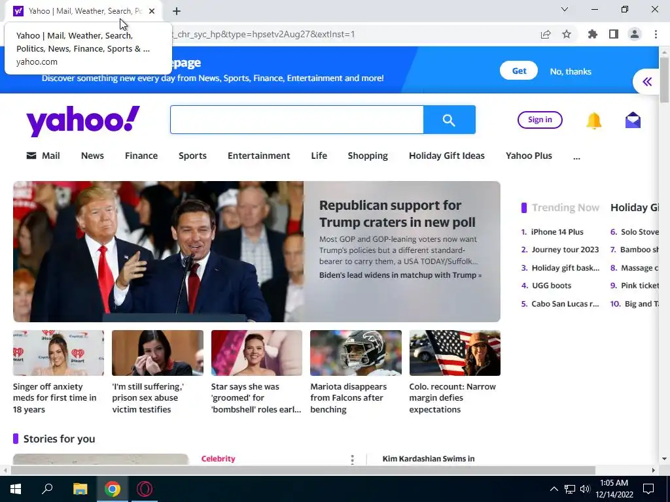The image size is (670, 502).
Task: Open Biden's lead widens link
Action: tap(400, 275)
